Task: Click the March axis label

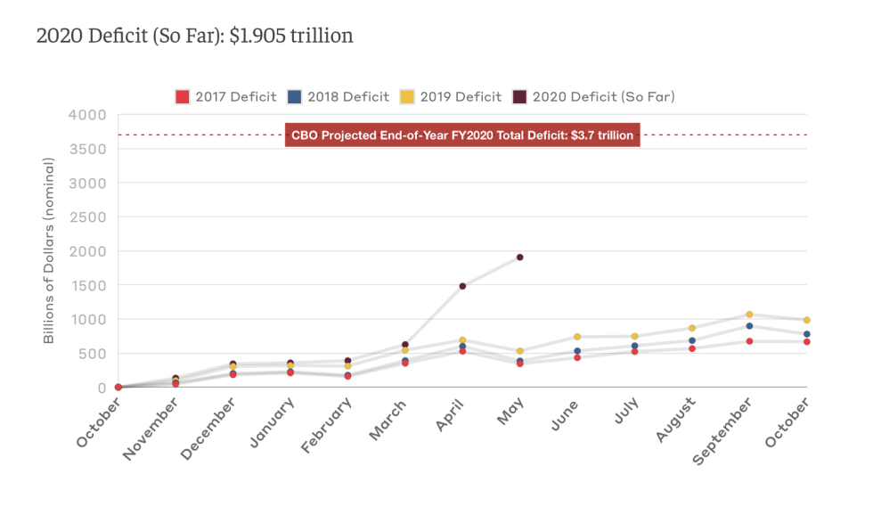Action: click(389, 417)
